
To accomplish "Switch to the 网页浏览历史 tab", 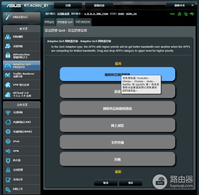I will (83, 22).
